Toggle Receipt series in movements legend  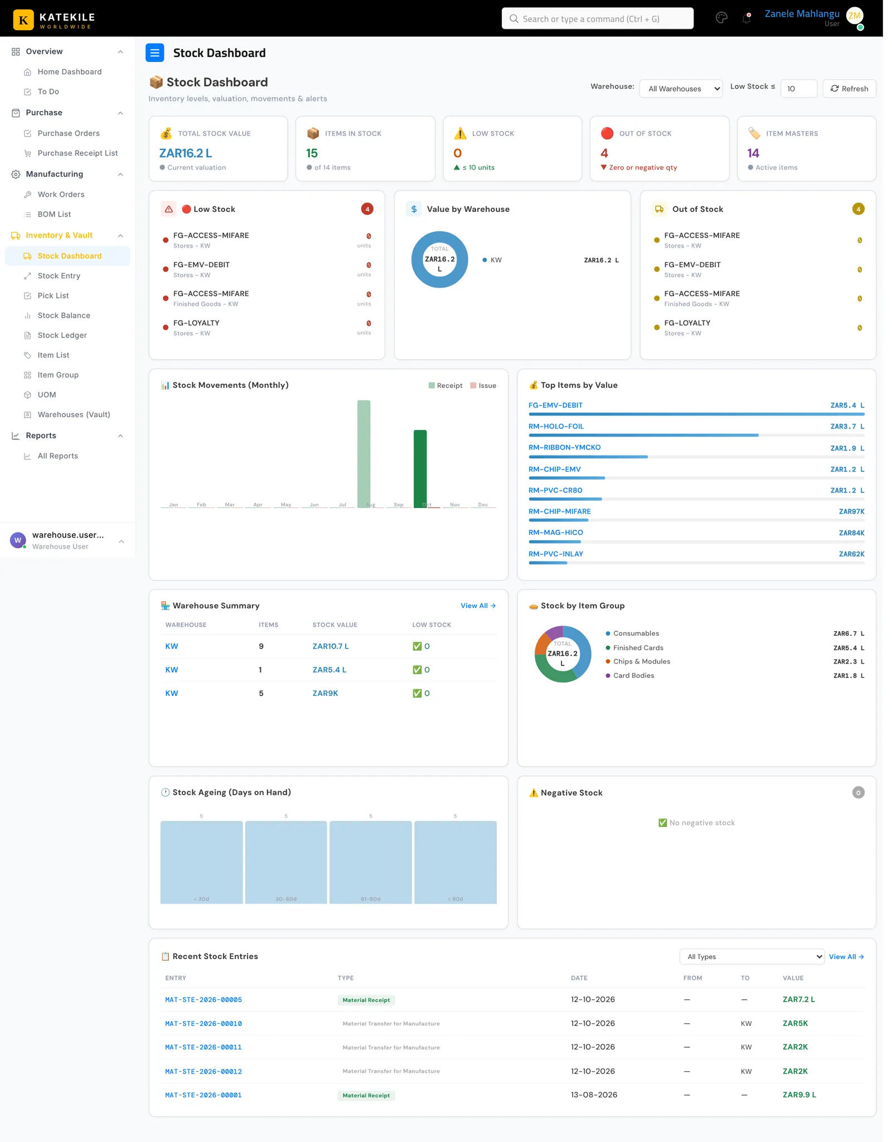click(x=445, y=385)
